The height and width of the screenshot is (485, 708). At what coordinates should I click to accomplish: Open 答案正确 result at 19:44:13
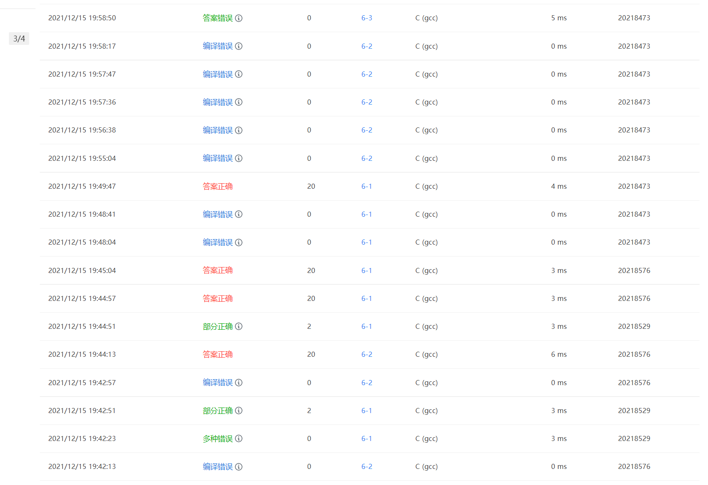coord(218,354)
